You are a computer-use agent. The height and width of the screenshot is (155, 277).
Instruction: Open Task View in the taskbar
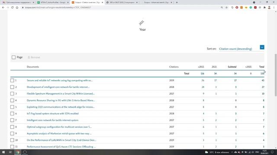tap(10, 152)
